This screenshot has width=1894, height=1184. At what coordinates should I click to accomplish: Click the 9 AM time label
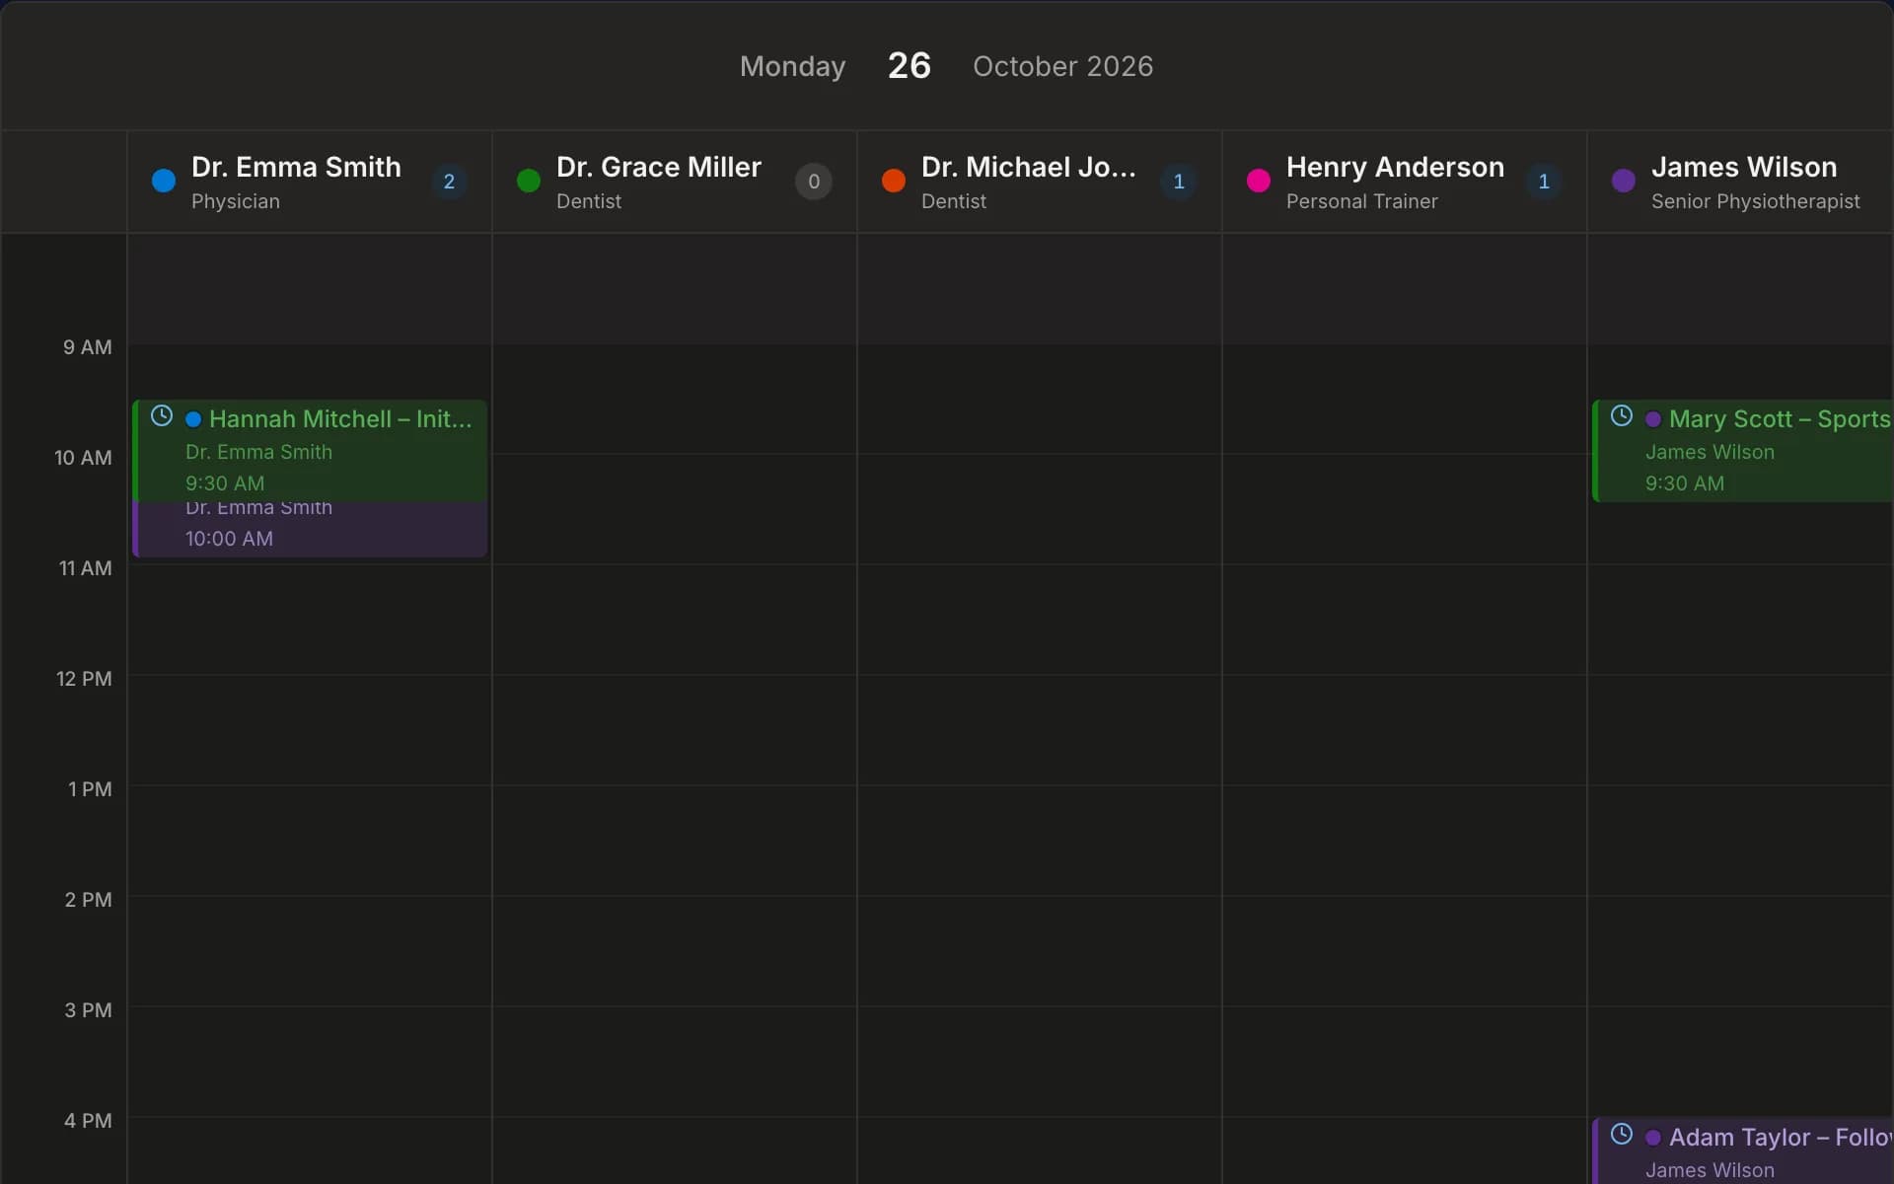[88, 347]
